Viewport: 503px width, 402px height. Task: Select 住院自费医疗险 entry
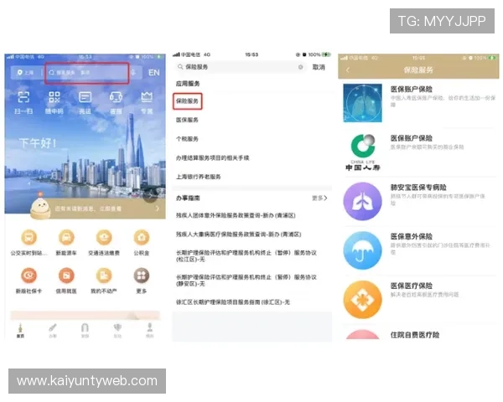coord(415,335)
